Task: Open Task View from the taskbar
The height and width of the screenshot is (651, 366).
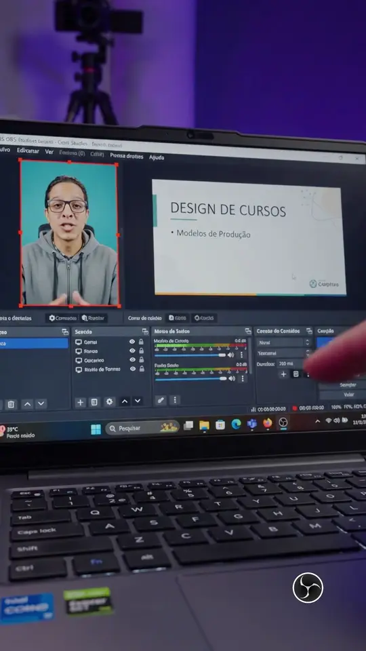Action: 188,426
